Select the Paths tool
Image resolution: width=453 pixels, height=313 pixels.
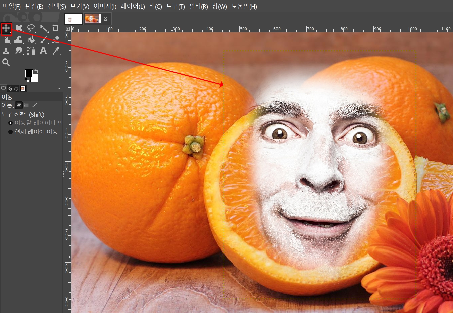pos(31,51)
